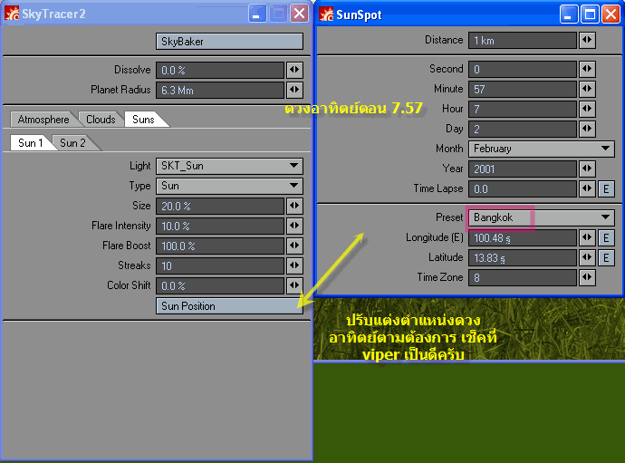The height and width of the screenshot is (463, 625).
Task: Open the Light dropdown showing SKT_Sun
Action: pyautogui.click(x=229, y=166)
